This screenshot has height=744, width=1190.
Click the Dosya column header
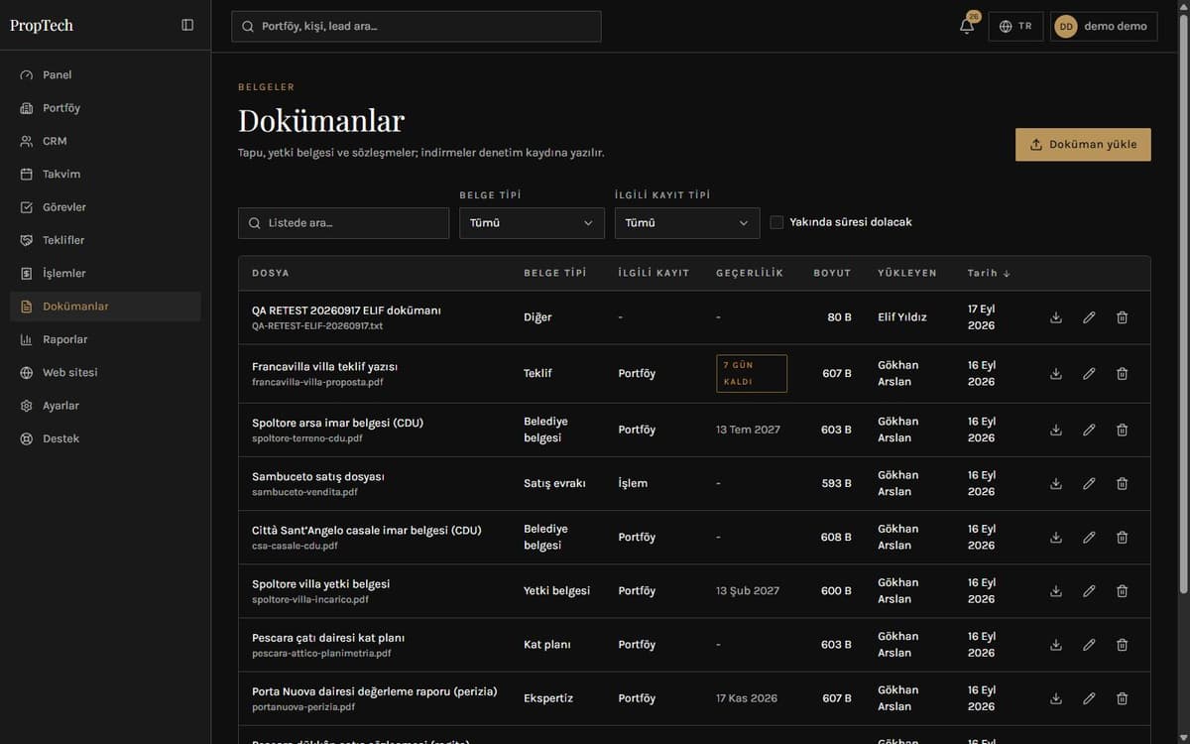[x=271, y=273]
